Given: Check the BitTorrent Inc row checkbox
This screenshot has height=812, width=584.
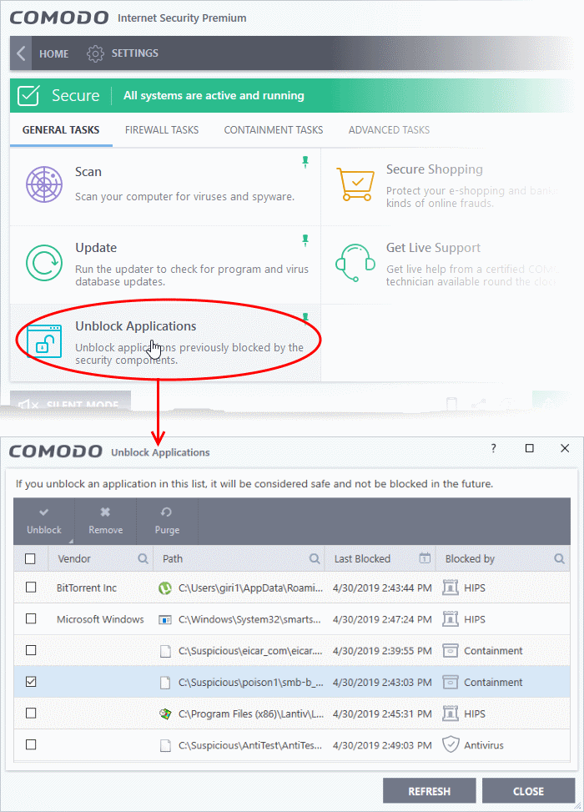Looking at the screenshot, I should pyautogui.click(x=31, y=588).
